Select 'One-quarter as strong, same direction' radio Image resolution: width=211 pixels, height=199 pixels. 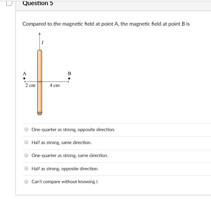[x=27, y=155]
